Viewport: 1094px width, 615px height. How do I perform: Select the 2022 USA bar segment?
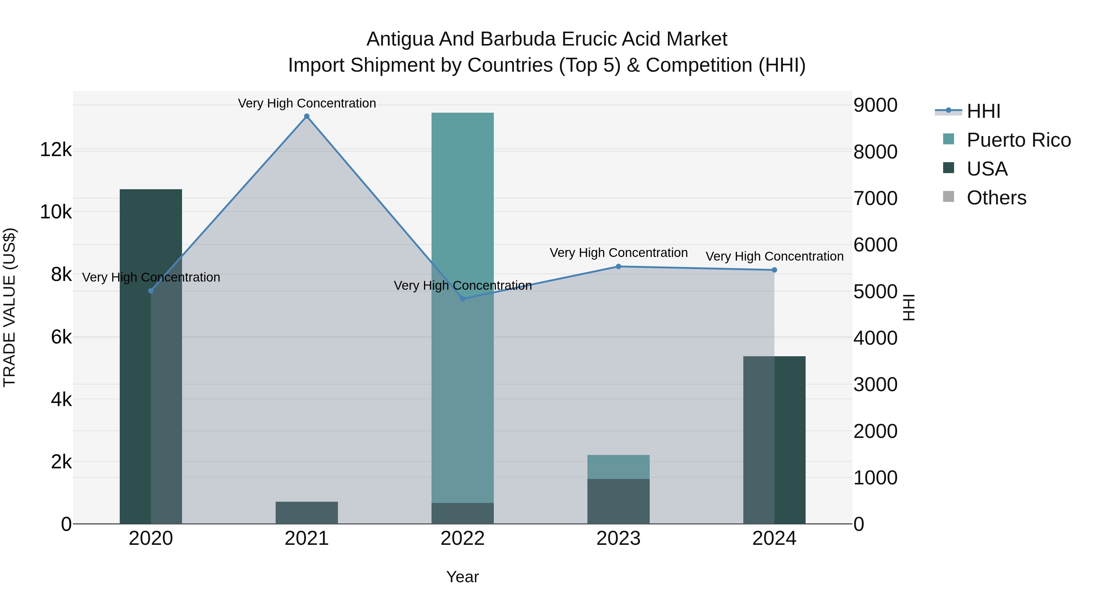[x=463, y=514]
